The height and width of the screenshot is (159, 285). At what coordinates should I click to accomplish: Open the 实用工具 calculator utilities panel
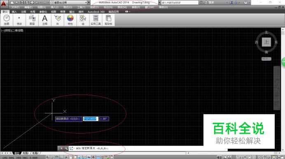click(96, 20)
